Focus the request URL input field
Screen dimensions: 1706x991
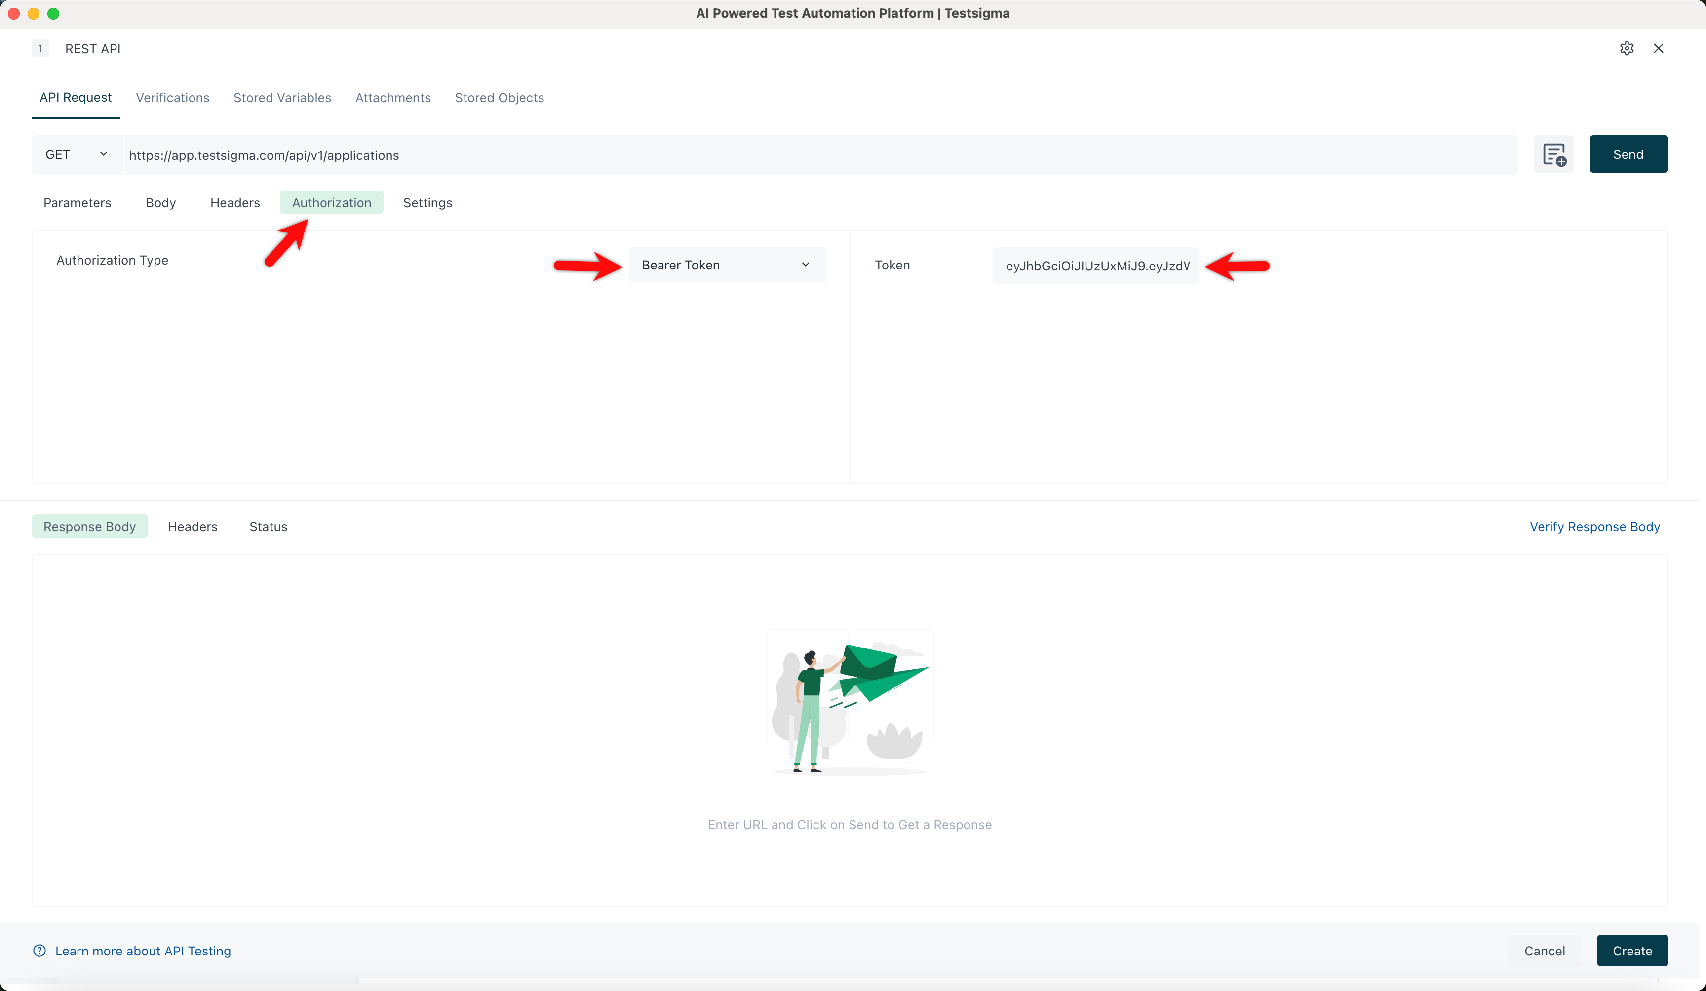(x=820, y=154)
